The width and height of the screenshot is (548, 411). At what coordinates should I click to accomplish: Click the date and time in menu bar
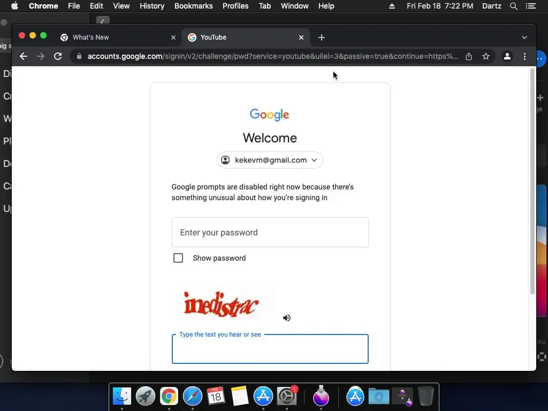pos(440,6)
